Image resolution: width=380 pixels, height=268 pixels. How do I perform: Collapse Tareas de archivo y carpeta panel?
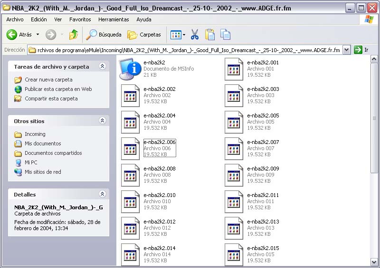point(103,66)
